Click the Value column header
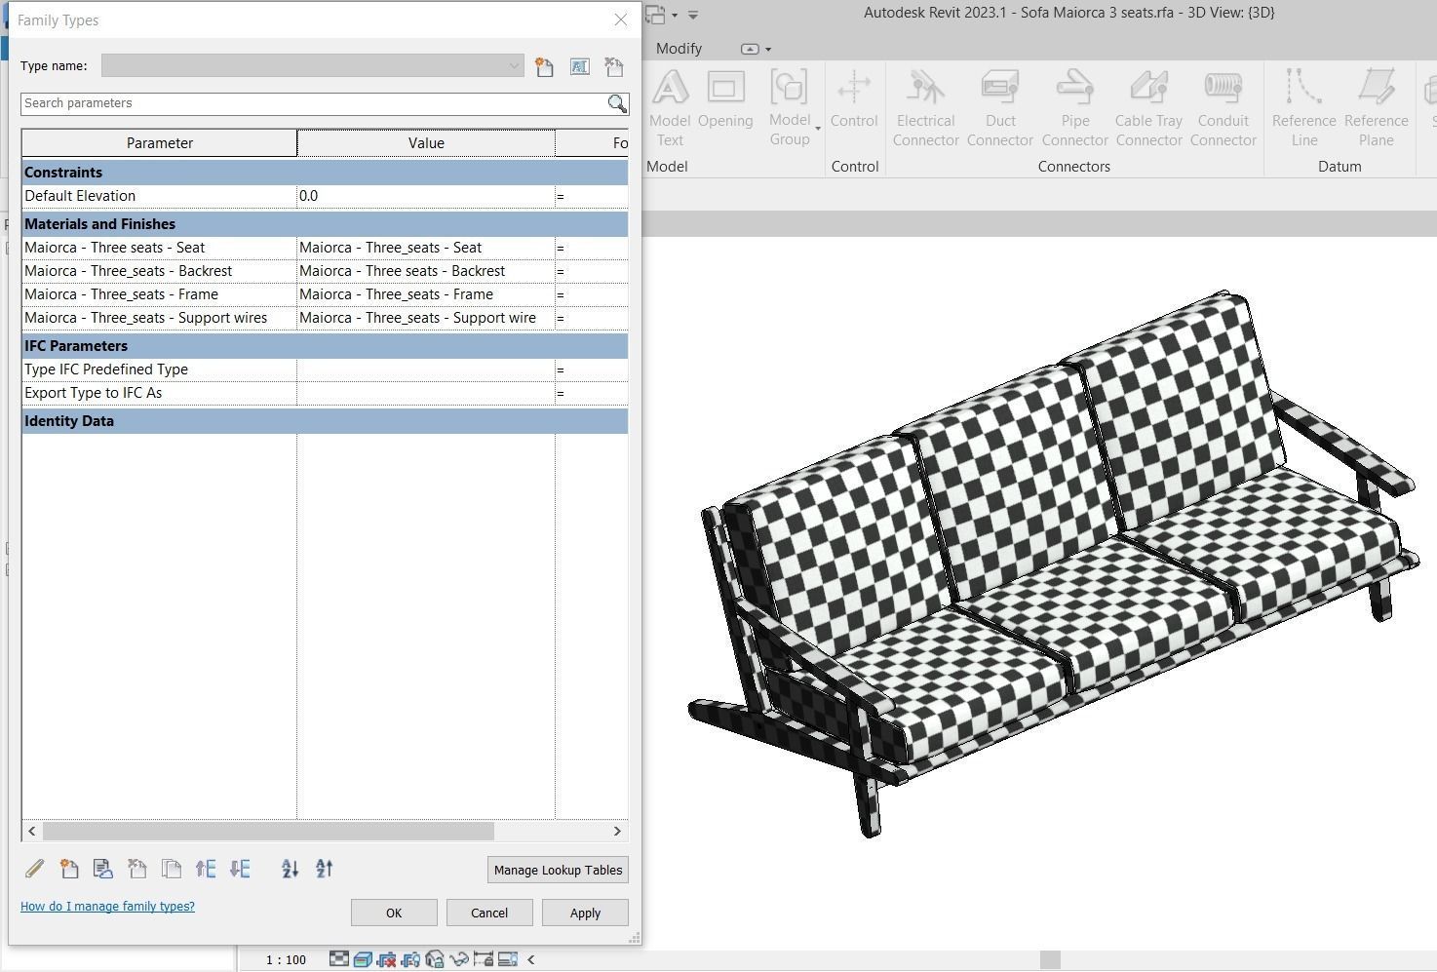This screenshot has width=1437, height=972. 426,143
